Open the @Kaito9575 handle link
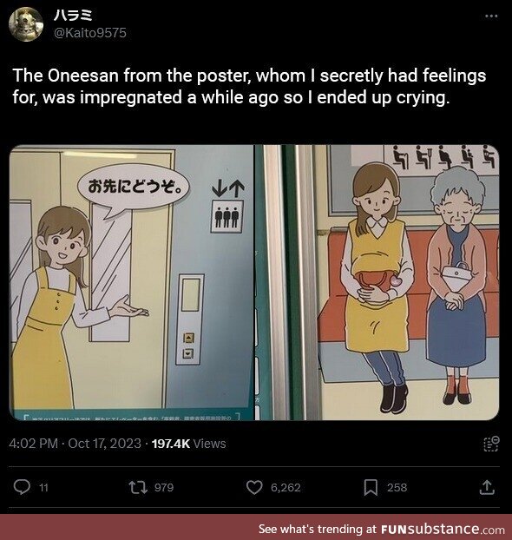The height and width of the screenshot is (540, 512). pyautogui.click(x=90, y=33)
